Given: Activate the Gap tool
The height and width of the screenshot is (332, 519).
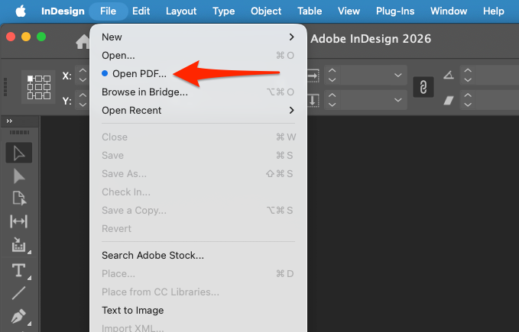Looking at the screenshot, I should pyautogui.click(x=18, y=222).
